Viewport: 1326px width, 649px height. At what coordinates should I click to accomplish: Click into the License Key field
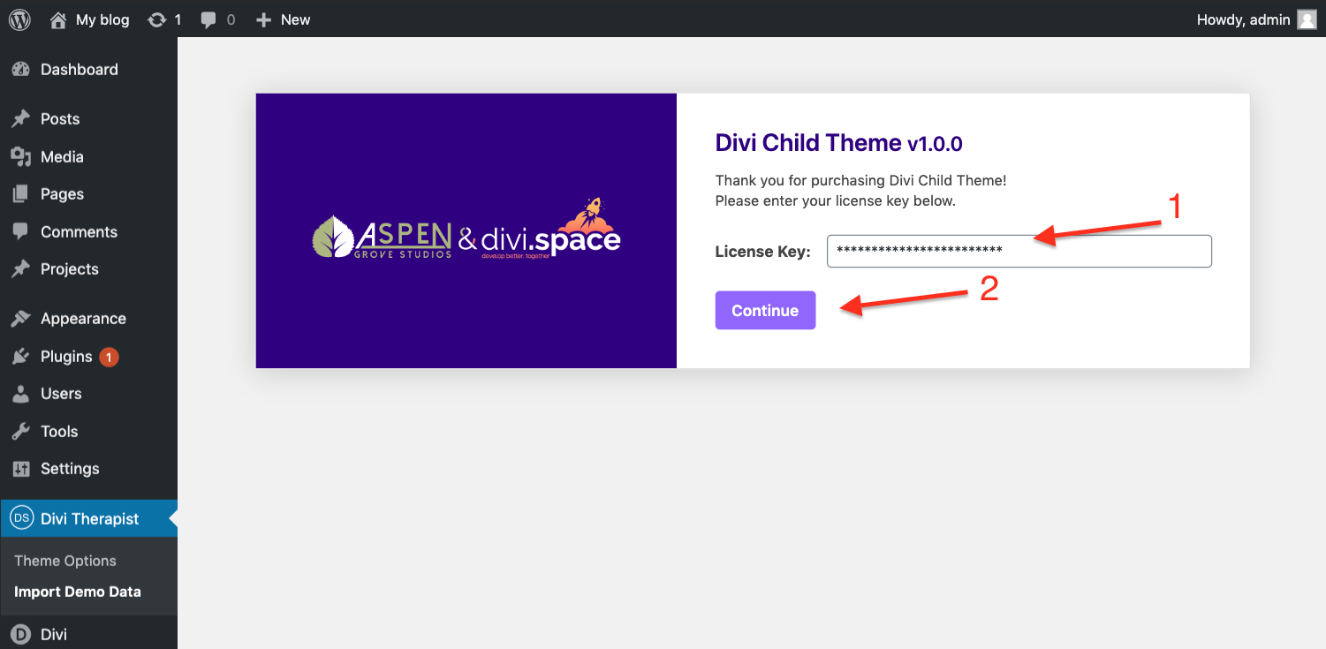coord(1019,251)
